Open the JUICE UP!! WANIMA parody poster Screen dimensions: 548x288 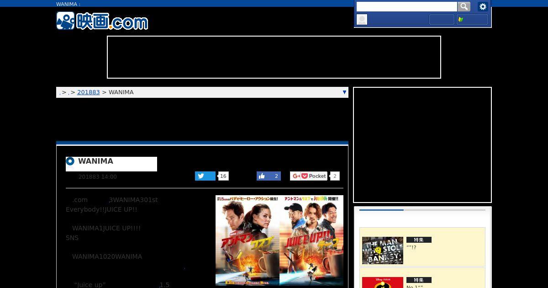(x=311, y=240)
